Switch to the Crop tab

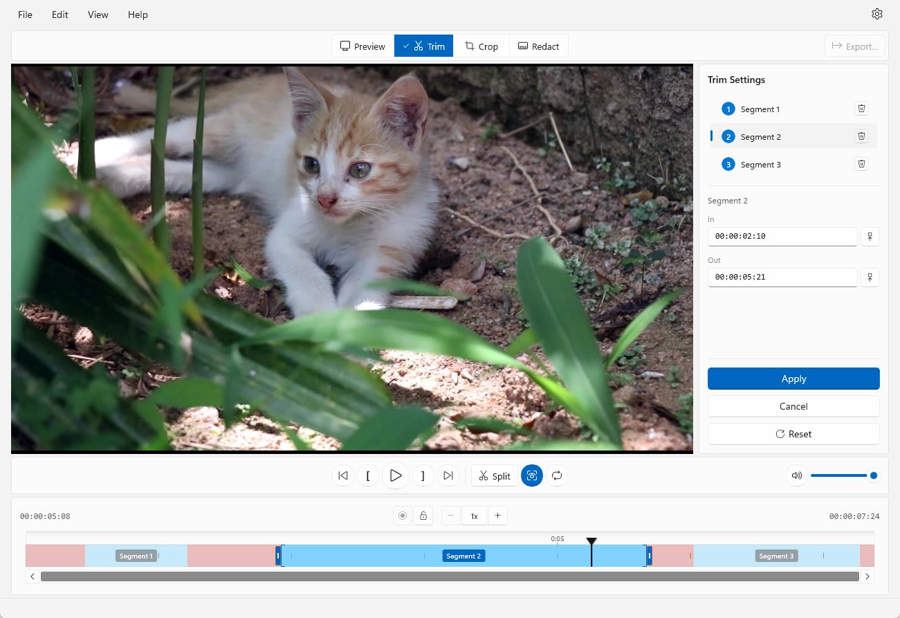tap(481, 46)
